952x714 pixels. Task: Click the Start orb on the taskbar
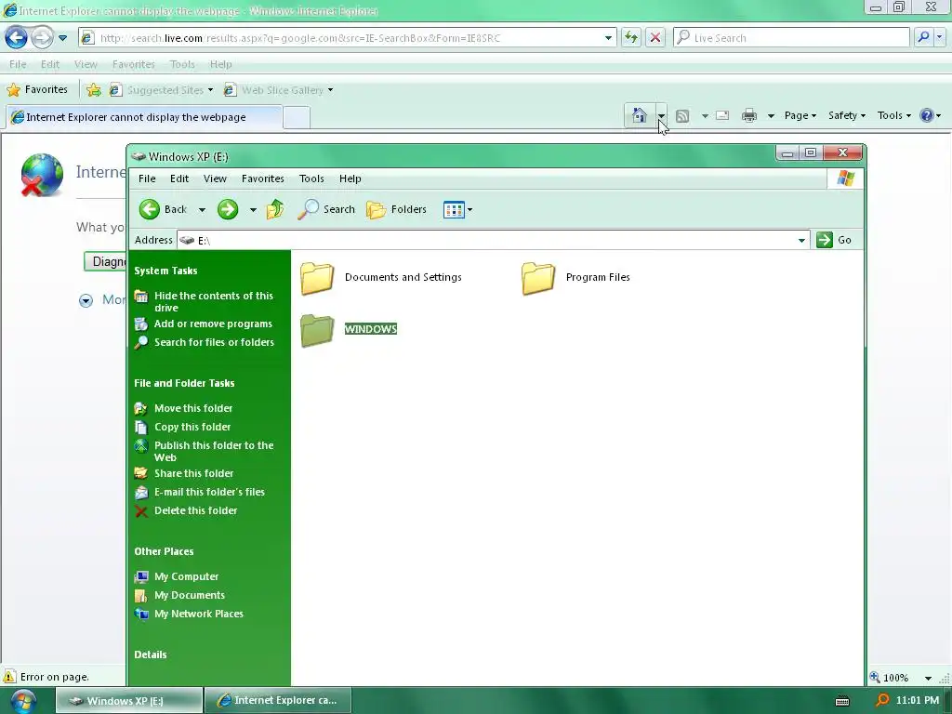click(x=22, y=701)
